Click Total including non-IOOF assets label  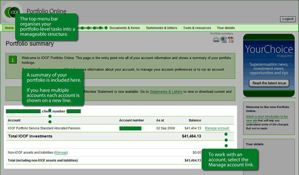pos(43,160)
